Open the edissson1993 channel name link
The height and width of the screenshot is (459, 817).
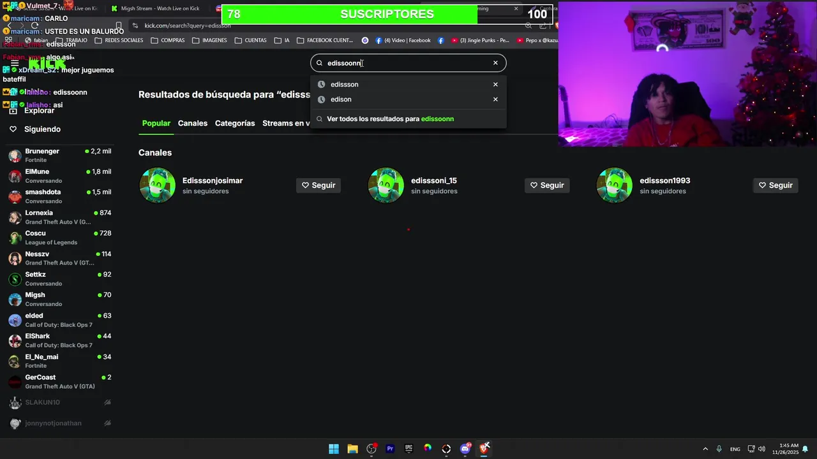[665, 180]
